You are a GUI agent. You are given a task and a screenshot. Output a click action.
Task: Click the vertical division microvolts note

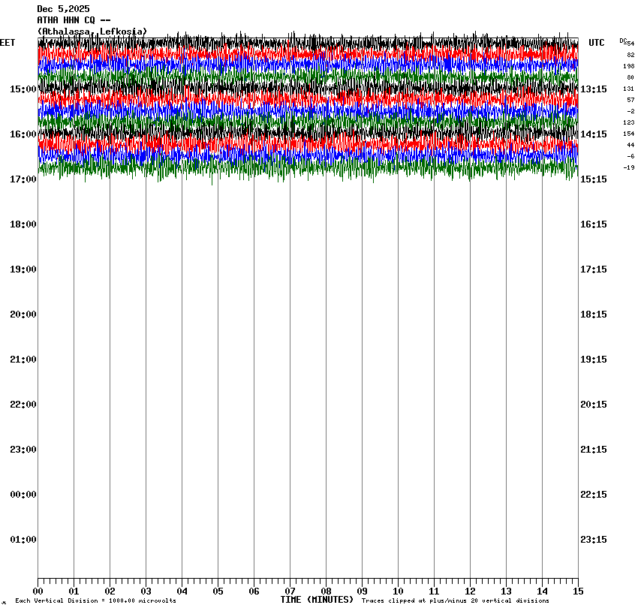coord(96,601)
